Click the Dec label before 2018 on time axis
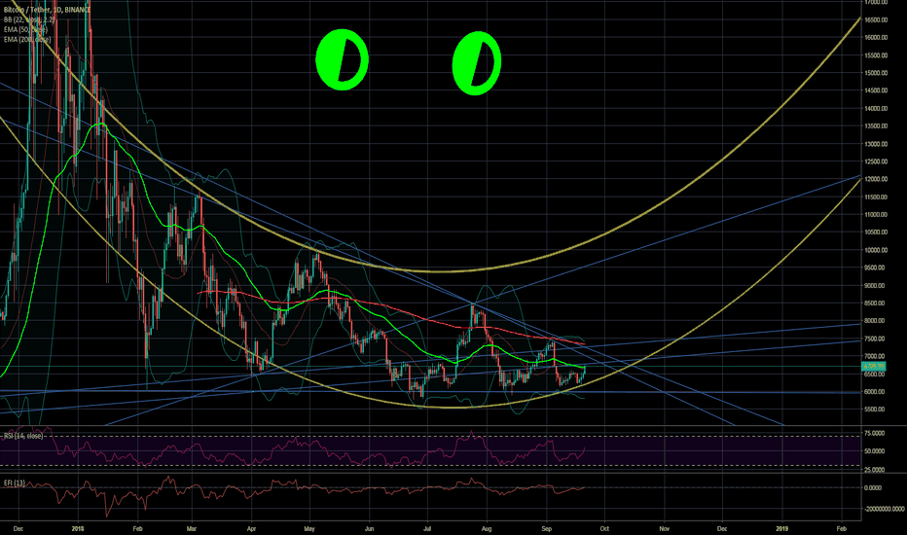The image size is (907, 535). pyautogui.click(x=18, y=528)
